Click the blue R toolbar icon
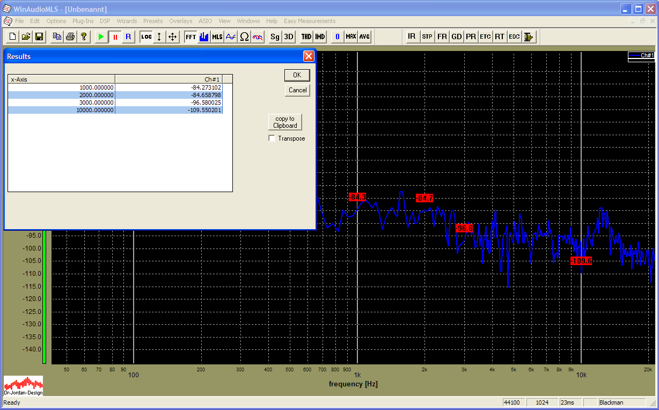 (128, 36)
